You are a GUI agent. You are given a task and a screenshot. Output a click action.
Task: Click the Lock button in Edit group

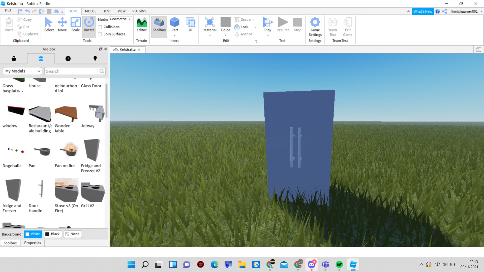coord(241,27)
